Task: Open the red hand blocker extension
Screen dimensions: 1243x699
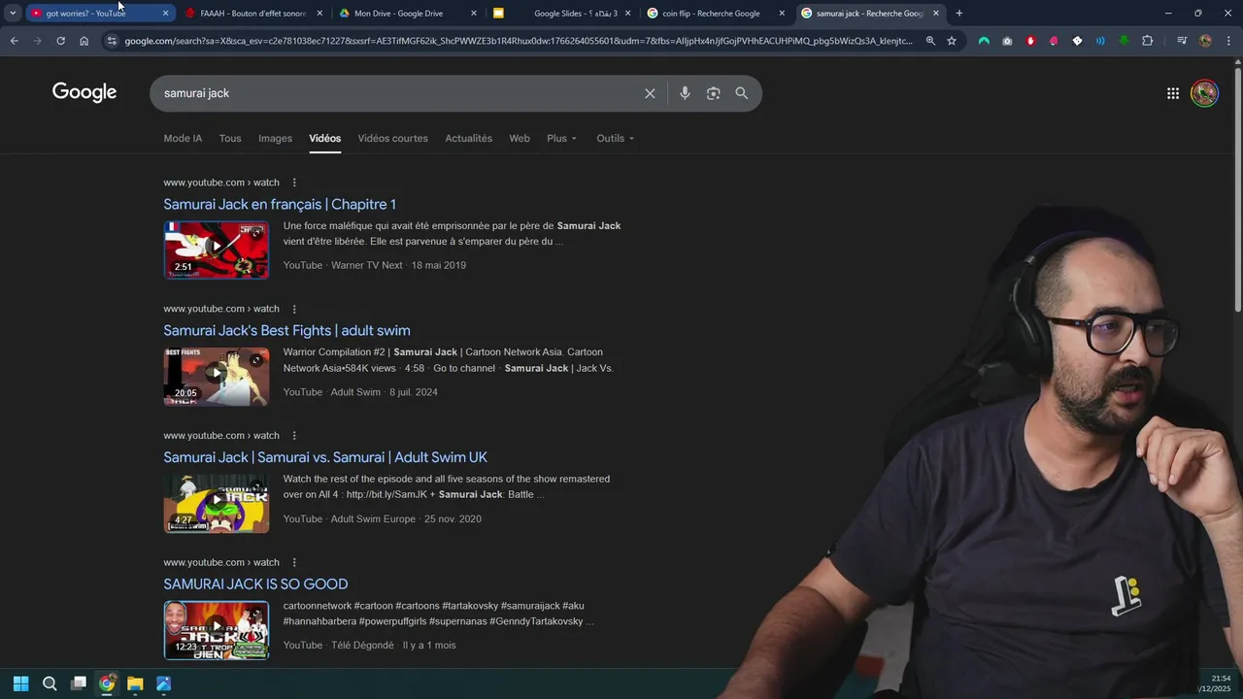Action: coord(1030,41)
